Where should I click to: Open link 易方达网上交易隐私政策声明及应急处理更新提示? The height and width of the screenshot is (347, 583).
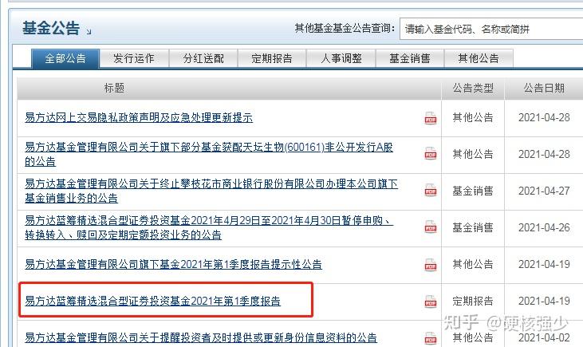point(139,118)
